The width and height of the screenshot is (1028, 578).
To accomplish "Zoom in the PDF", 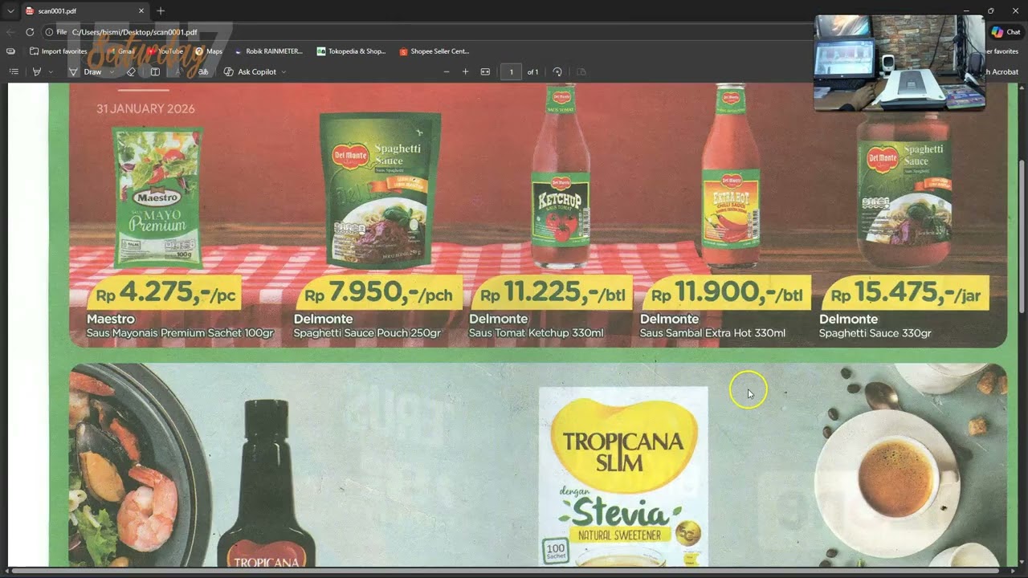I will coord(465,72).
